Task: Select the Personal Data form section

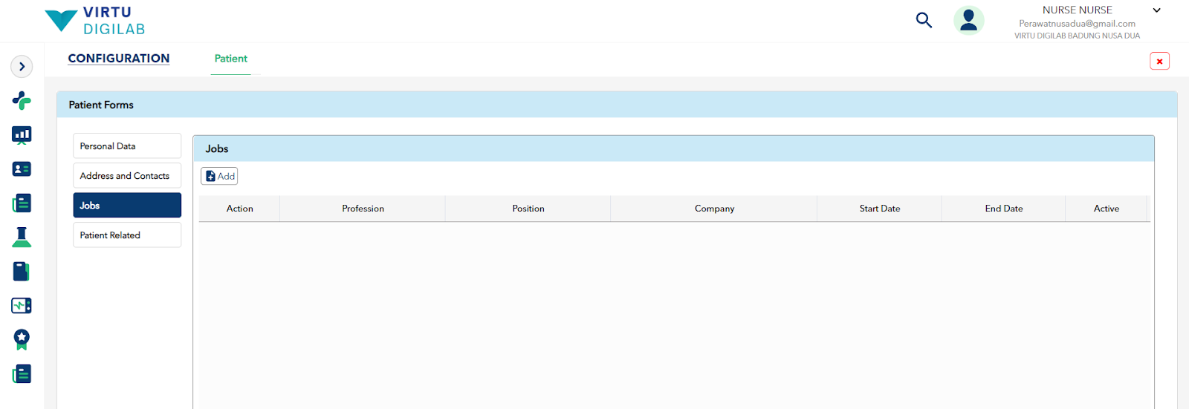Action: (127, 146)
